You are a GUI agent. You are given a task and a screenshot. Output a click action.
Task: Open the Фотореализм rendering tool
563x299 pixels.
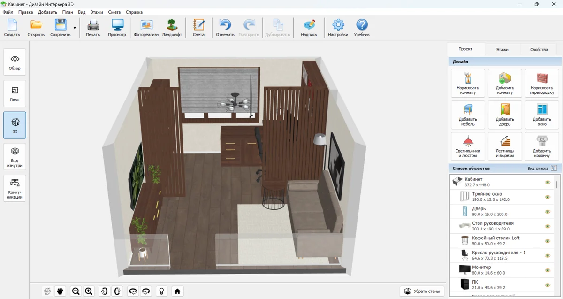pos(146,28)
